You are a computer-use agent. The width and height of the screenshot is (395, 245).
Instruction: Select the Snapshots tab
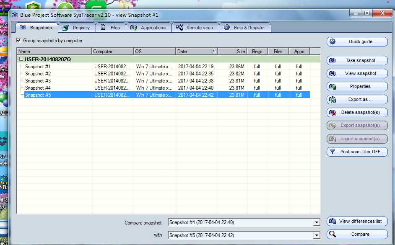pos(36,27)
